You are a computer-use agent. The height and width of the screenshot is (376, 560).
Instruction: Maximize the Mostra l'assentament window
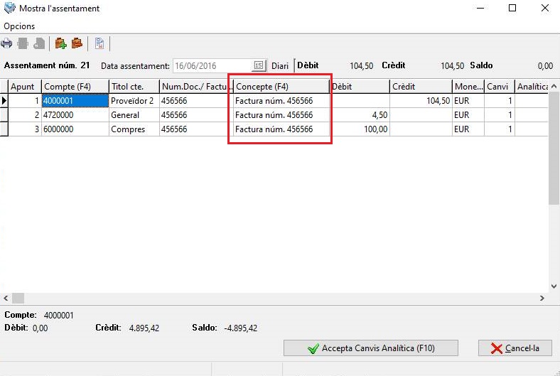512,8
